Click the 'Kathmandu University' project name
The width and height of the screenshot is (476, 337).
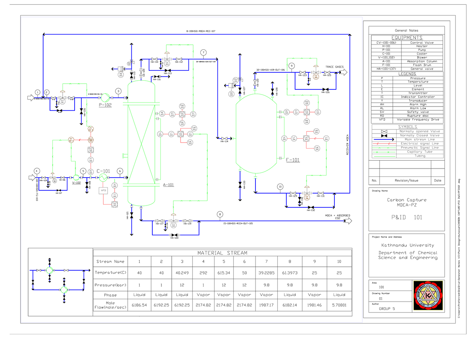click(x=408, y=245)
